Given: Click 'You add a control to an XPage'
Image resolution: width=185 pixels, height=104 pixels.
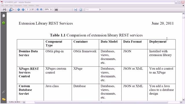Looking at the screenshot, I should point(161,70).
